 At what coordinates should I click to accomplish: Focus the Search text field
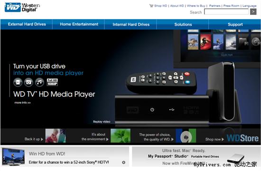coord(226,12)
